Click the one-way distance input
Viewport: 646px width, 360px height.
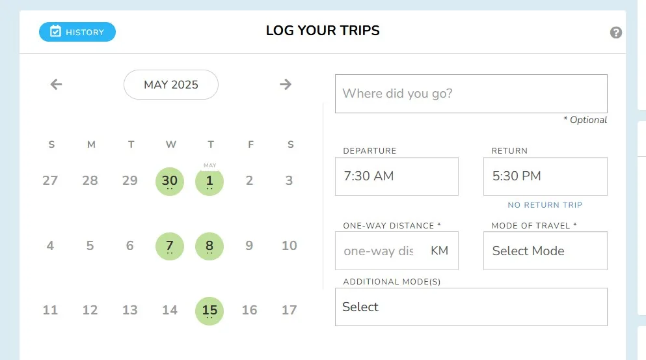point(379,251)
